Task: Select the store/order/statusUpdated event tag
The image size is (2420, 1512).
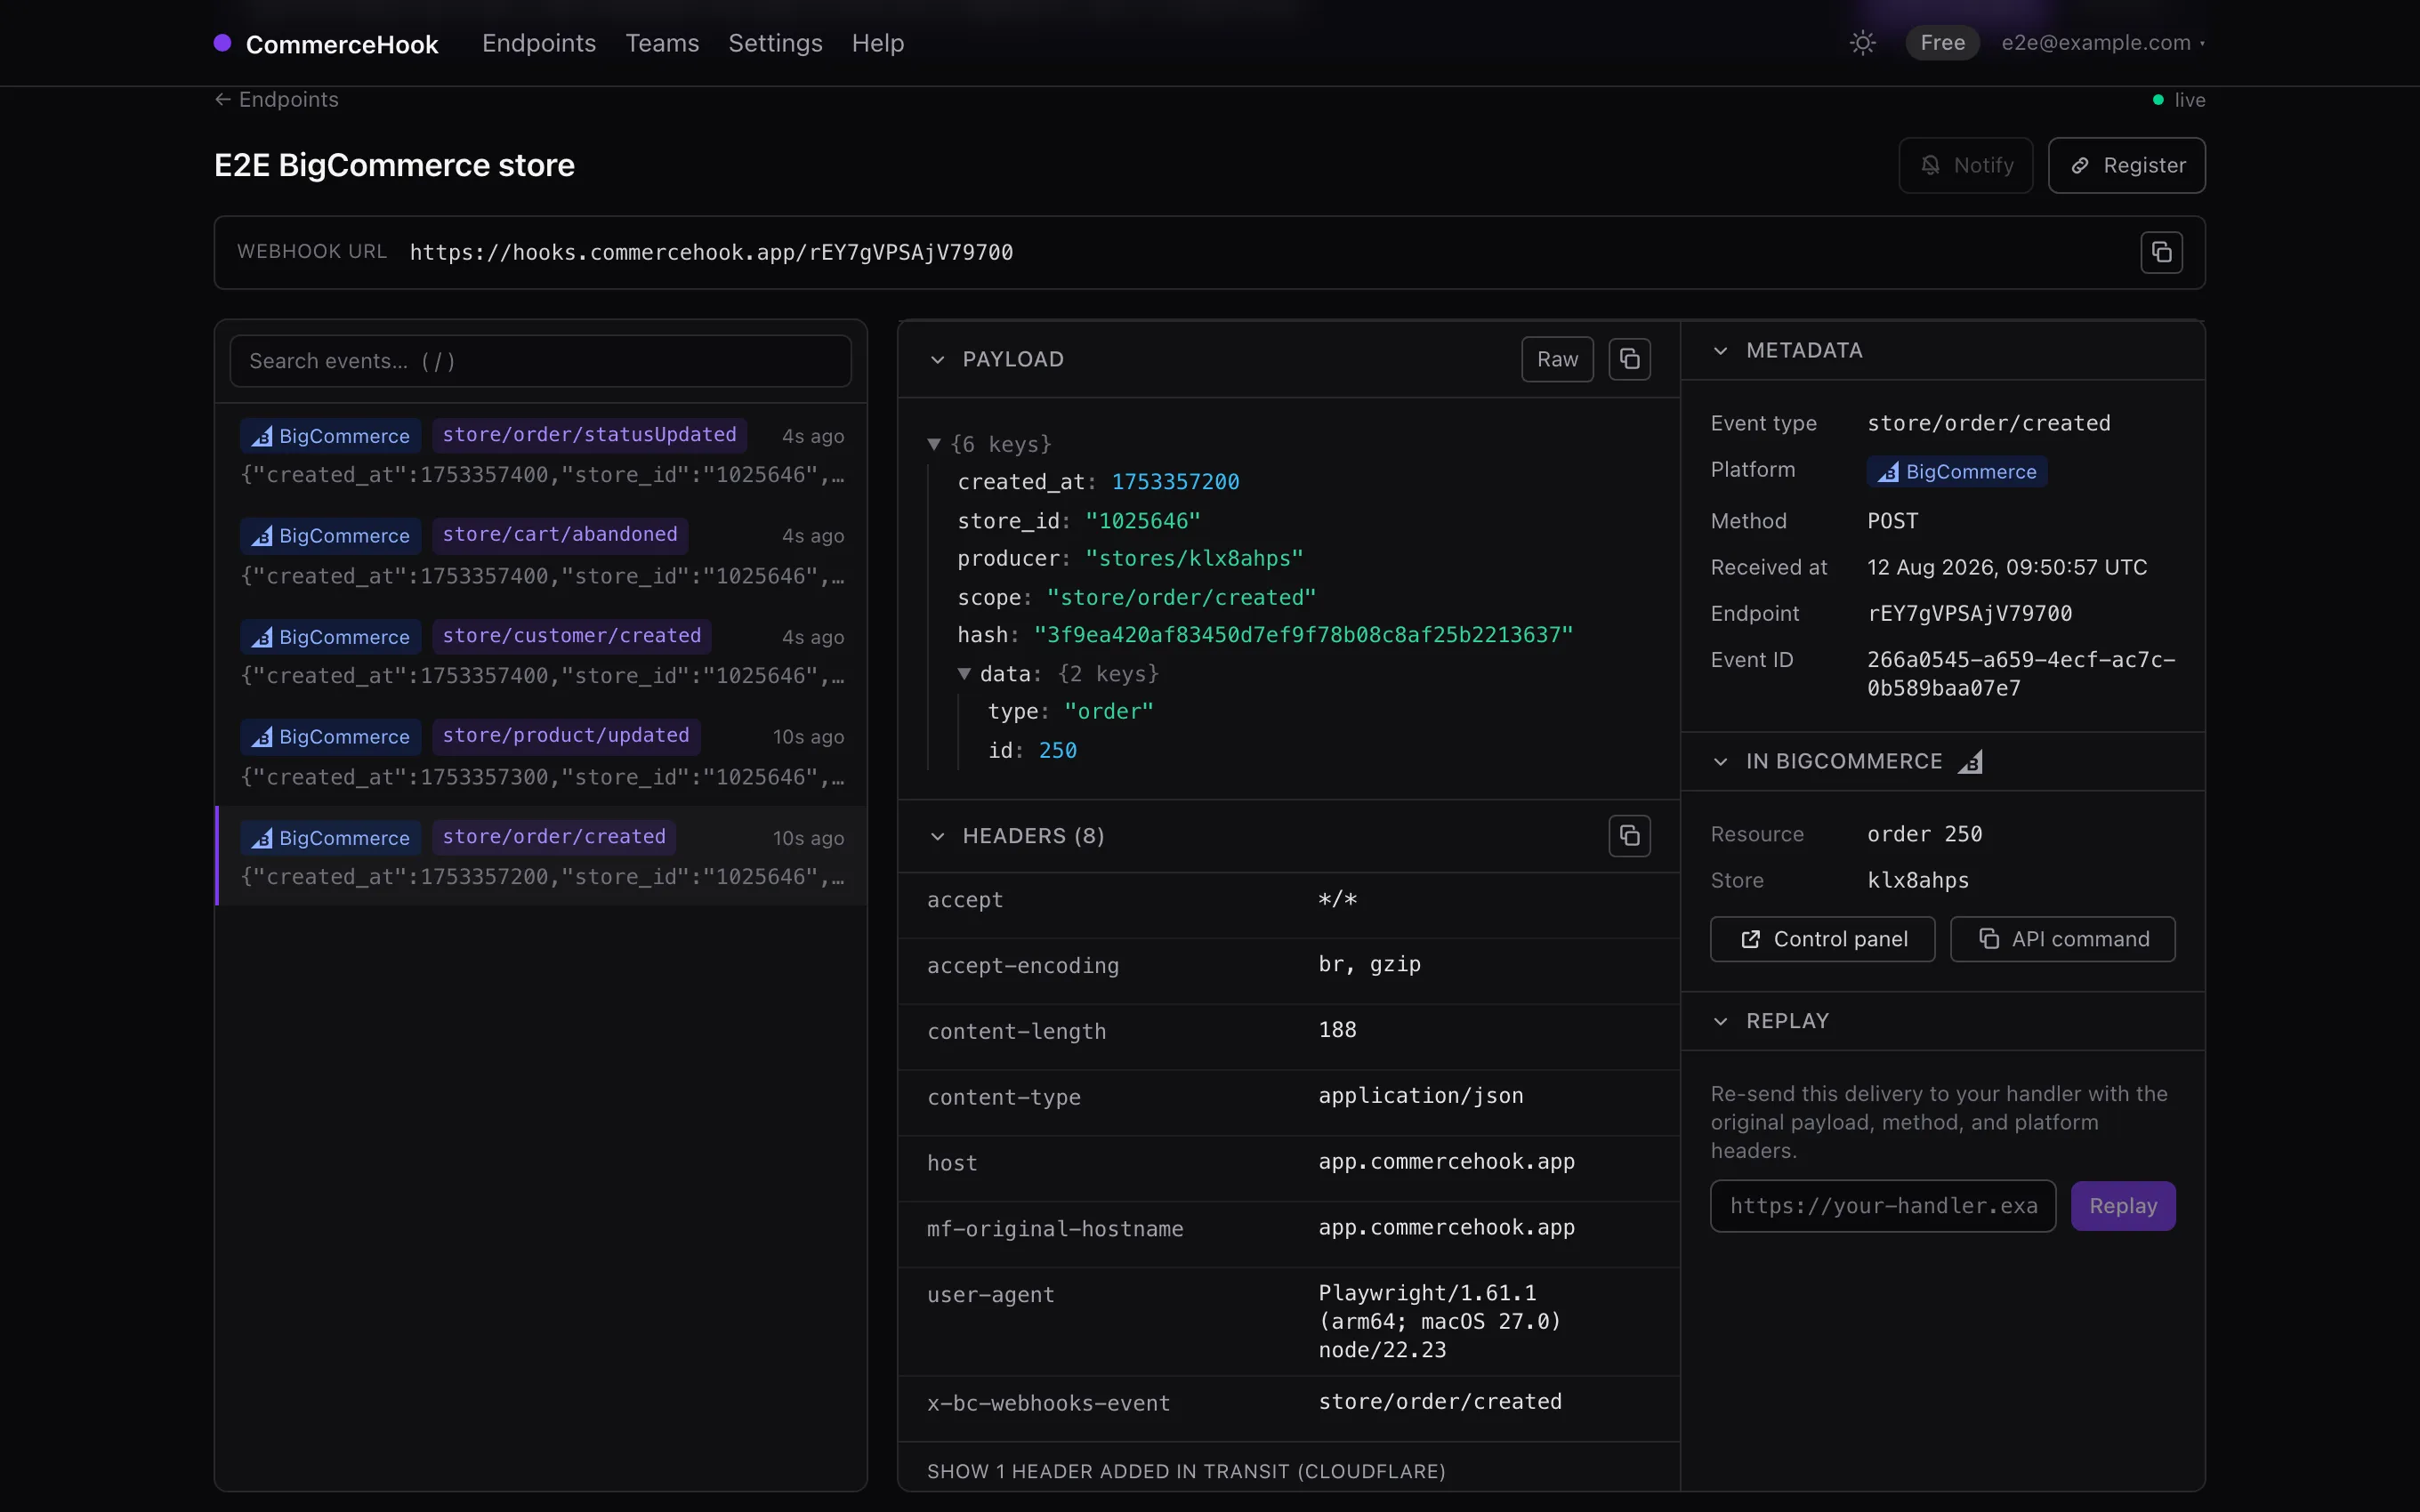Action: [x=589, y=435]
